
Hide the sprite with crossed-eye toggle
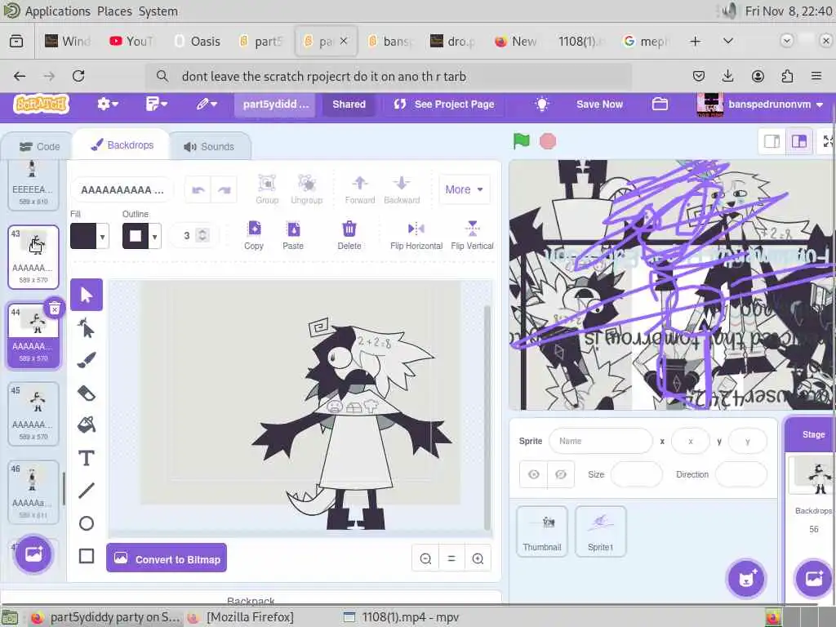pos(560,474)
